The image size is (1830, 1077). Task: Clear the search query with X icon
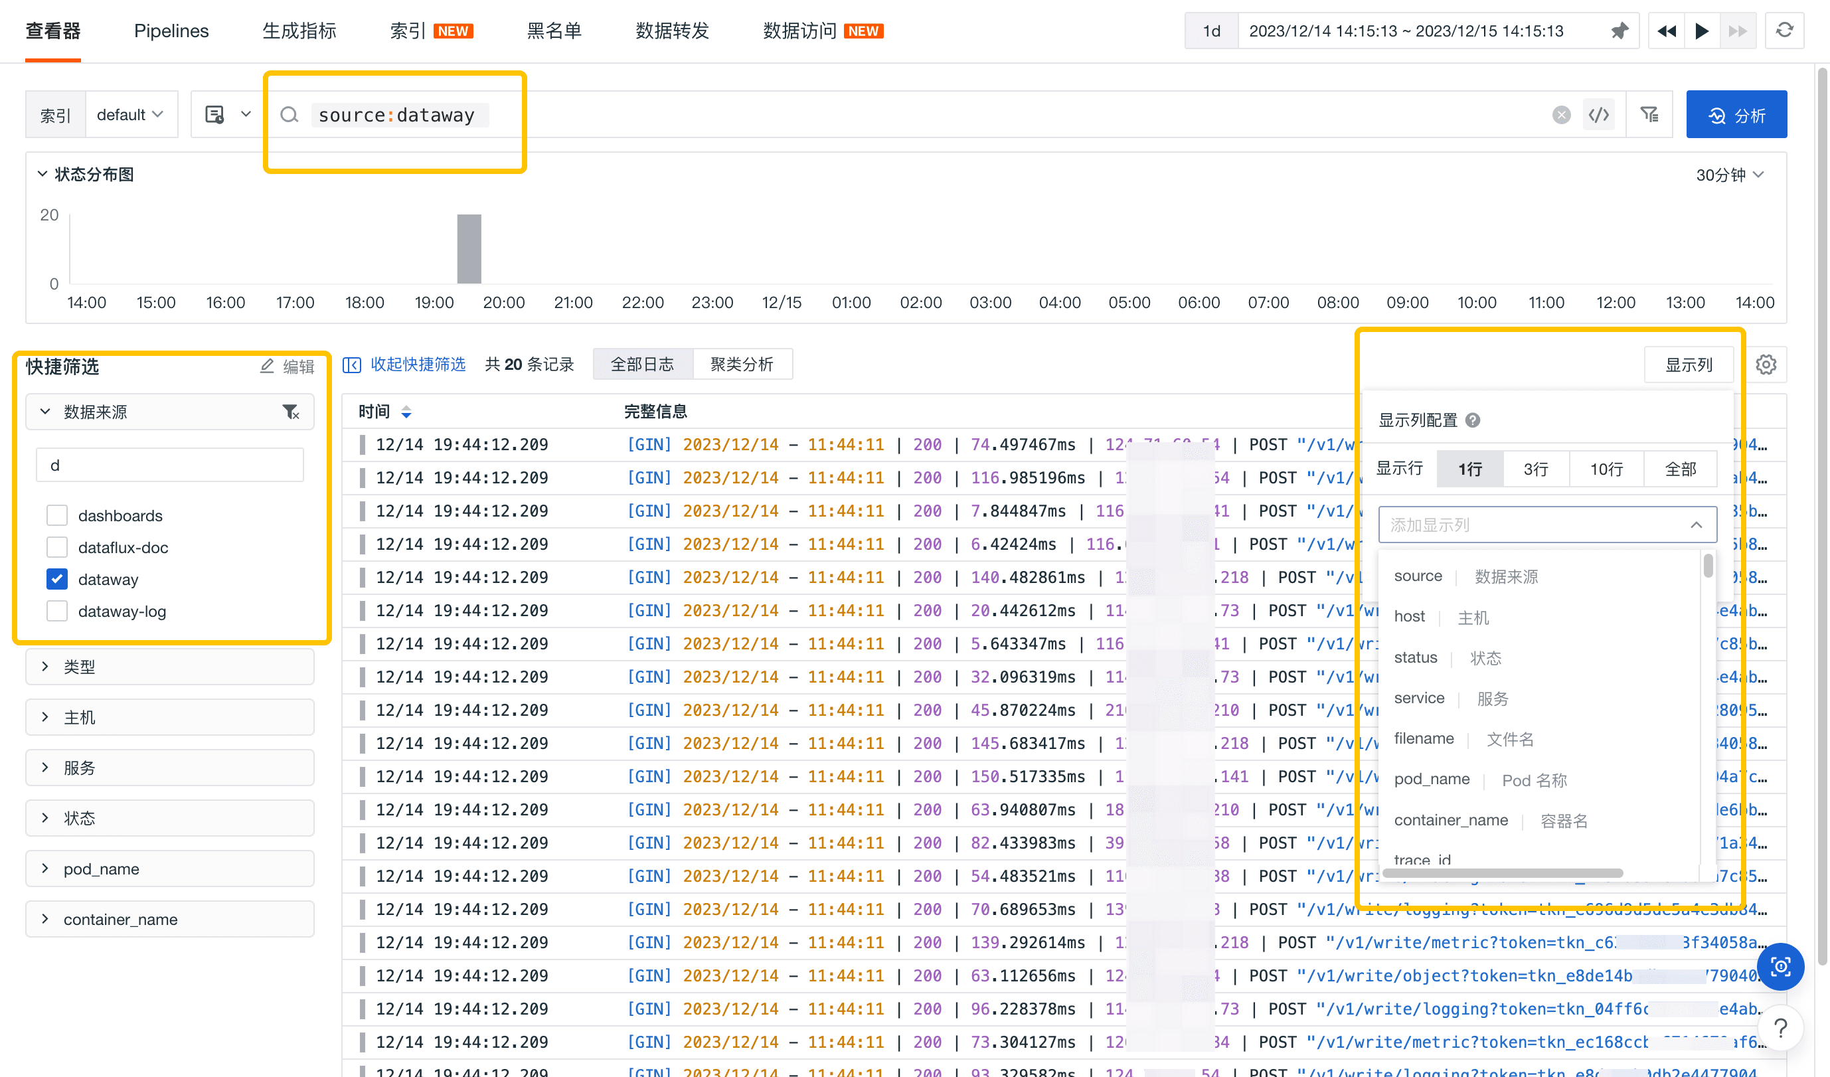pos(1560,115)
